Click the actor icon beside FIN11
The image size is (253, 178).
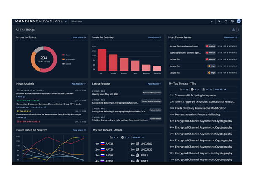tap(137, 155)
